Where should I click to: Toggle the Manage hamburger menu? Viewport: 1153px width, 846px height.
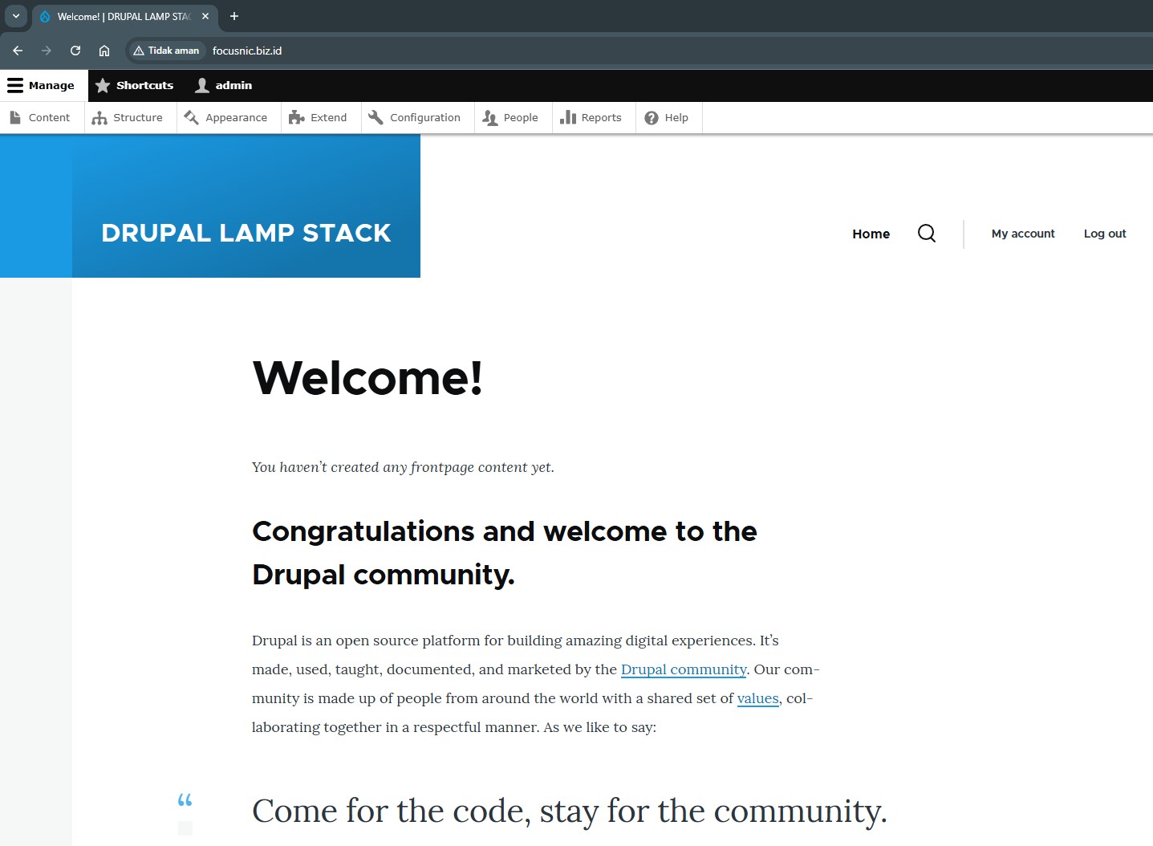[x=41, y=85]
